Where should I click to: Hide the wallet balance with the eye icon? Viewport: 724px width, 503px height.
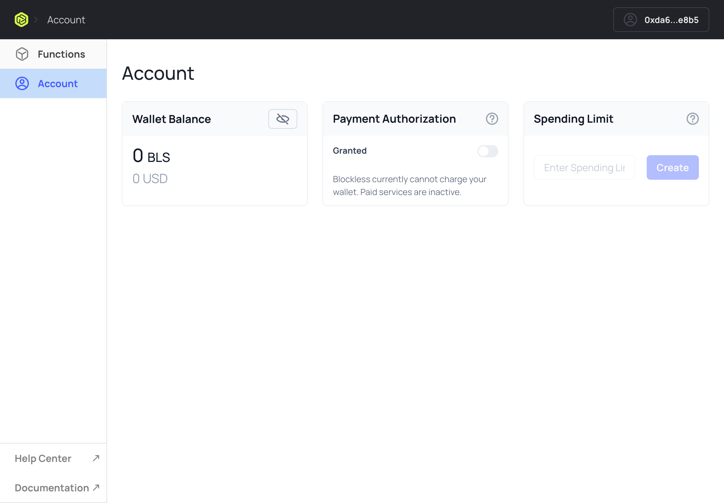[283, 119]
